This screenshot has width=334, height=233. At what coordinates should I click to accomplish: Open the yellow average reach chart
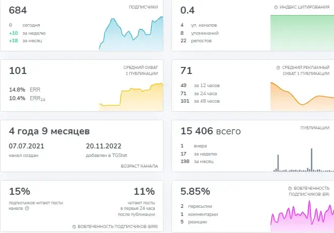[131, 97]
